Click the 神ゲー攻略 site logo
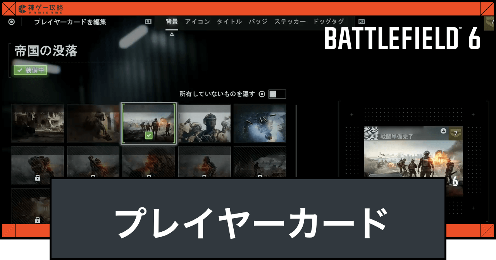 click(x=41, y=8)
